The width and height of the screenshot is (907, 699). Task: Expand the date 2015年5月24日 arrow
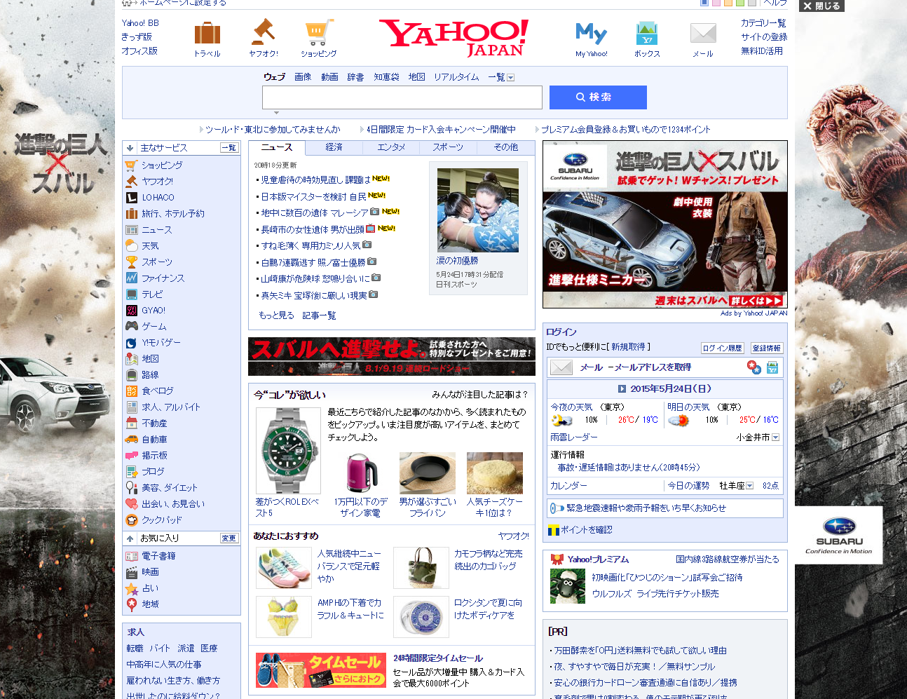click(x=622, y=389)
